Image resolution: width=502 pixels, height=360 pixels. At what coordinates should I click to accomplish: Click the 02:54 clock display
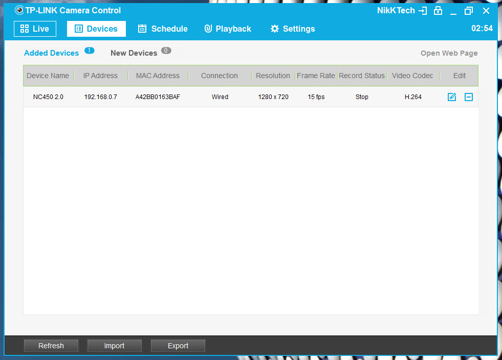tap(482, 29)
